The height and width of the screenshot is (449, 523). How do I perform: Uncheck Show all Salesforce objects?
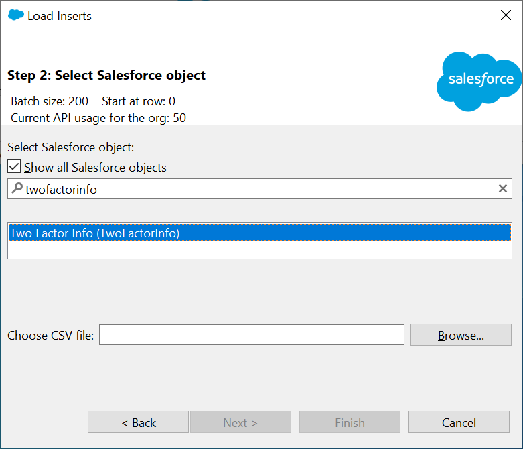(14, 167)
